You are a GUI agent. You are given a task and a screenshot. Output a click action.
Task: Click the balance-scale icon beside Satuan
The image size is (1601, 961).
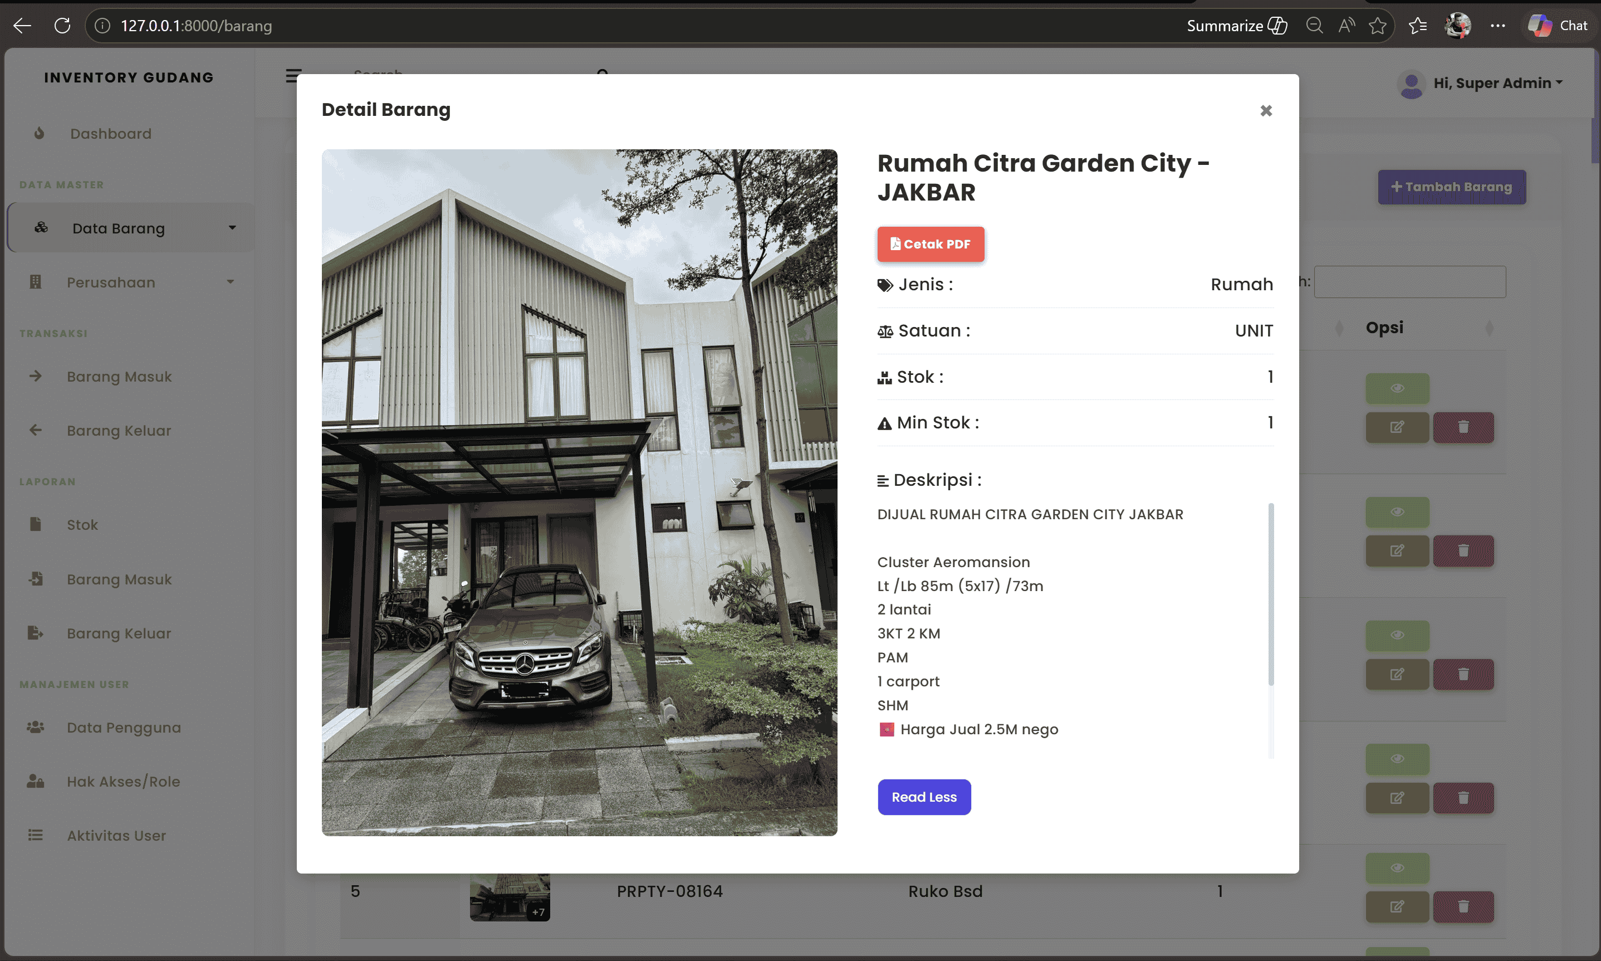pyautogui.click(x=885, y=331)
